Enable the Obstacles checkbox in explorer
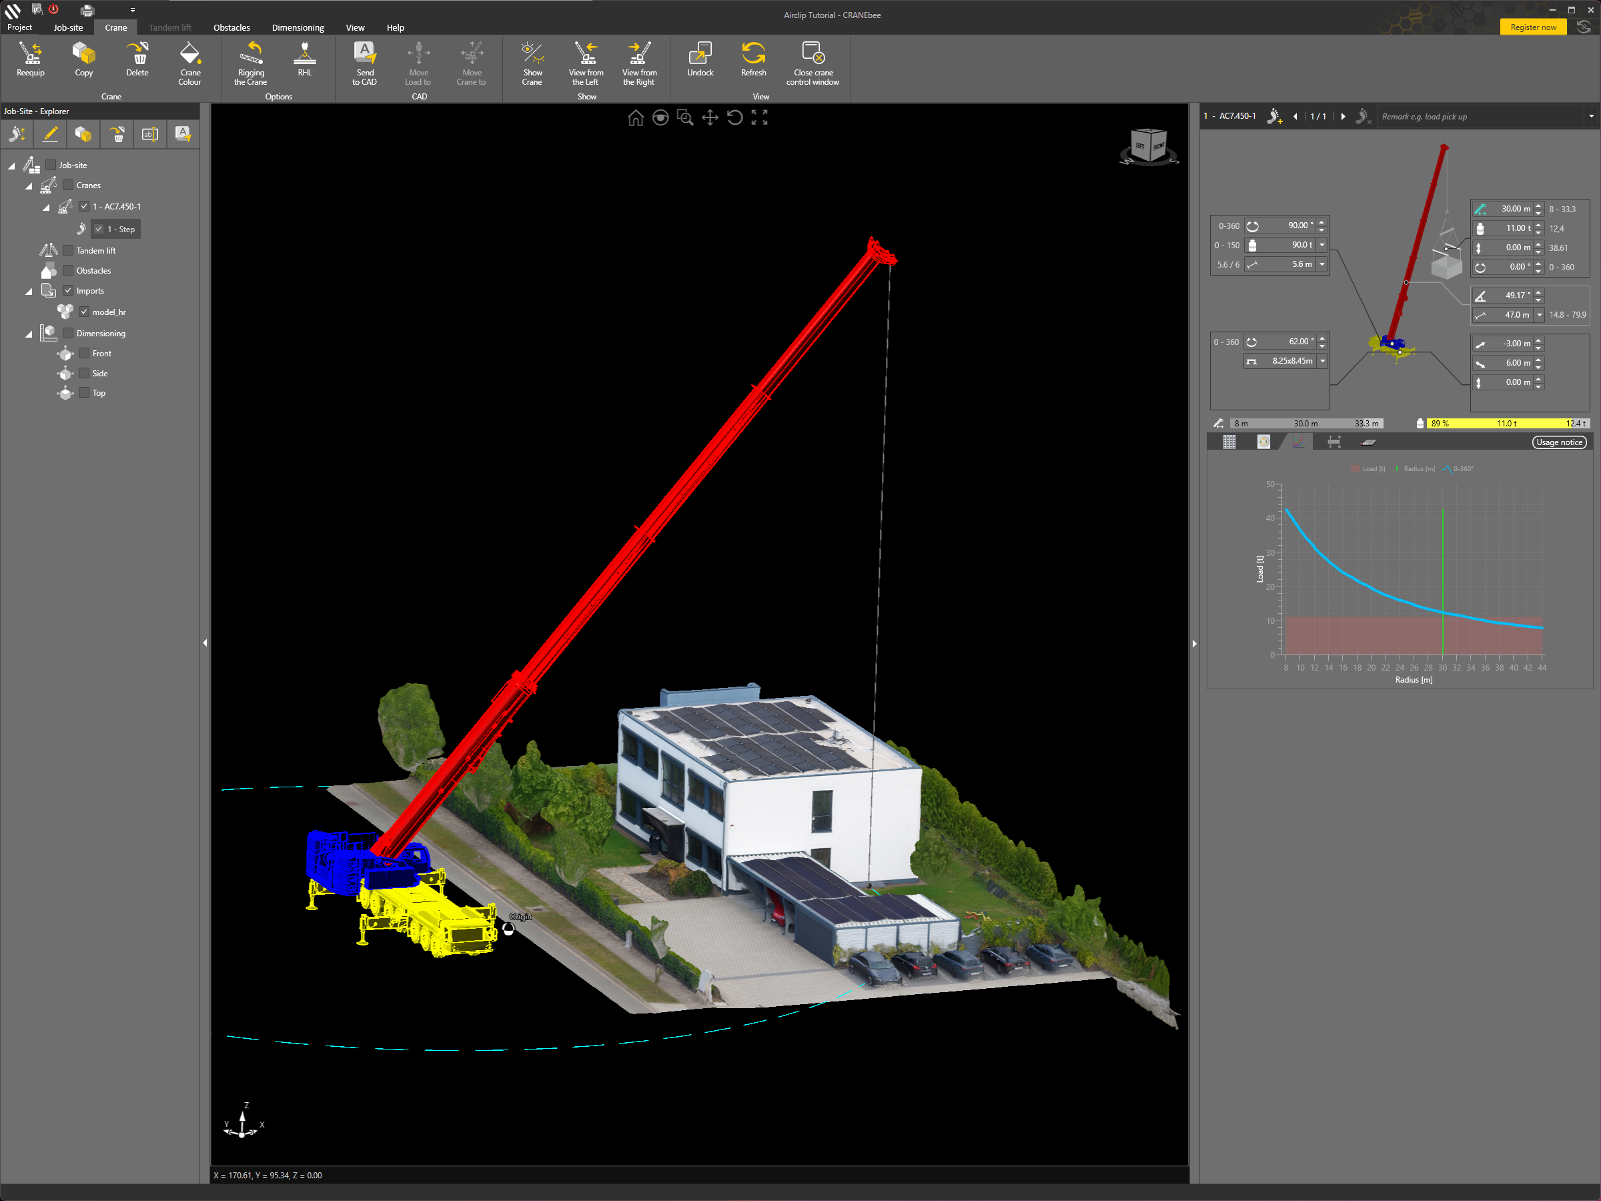Viewport: 1601px width, 1201px height. (68, 271)
